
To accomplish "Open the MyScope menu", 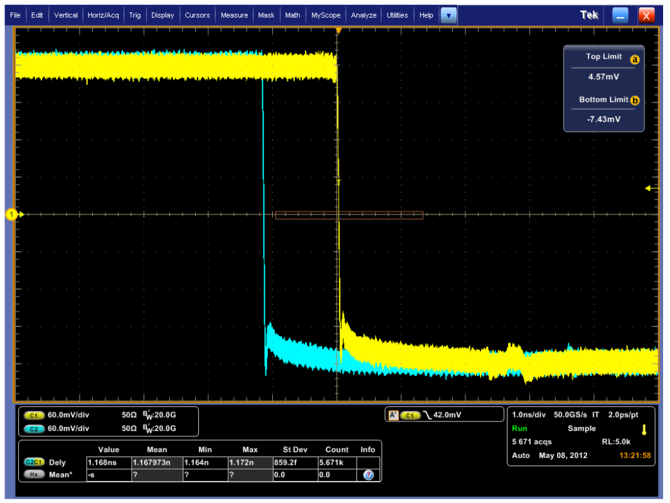I will coord(326,15).
